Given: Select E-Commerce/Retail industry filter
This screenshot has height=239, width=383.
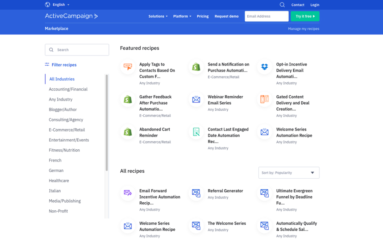Looking at the screenshot, I should pos(67,130).
